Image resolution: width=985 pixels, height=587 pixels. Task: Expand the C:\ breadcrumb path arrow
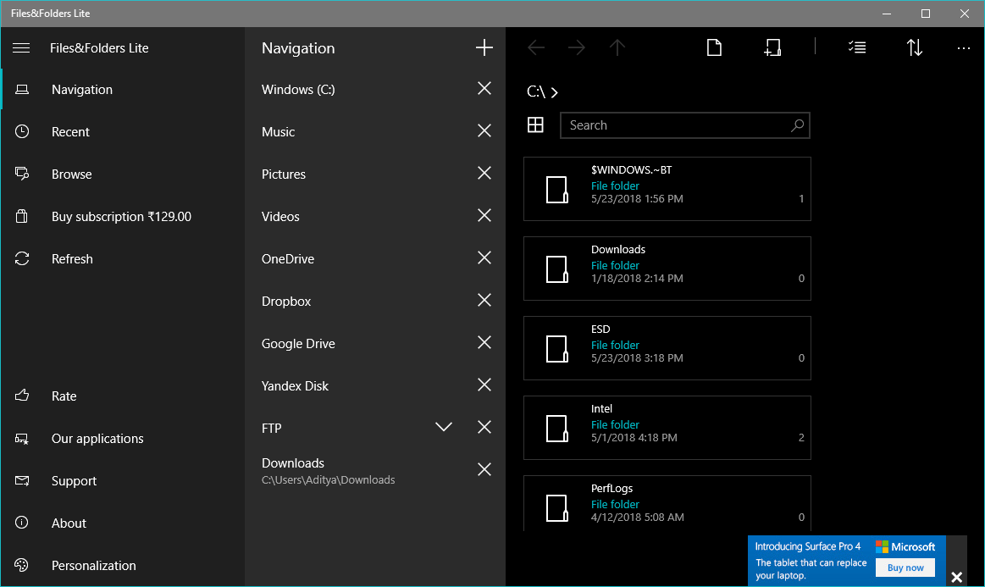point(554,92)
